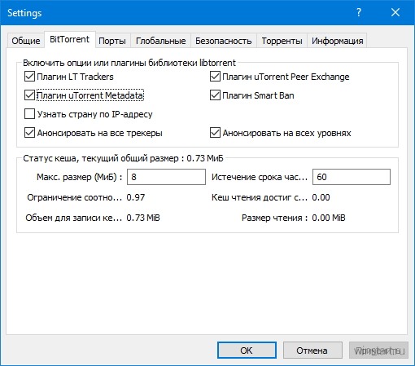
Task: Uncheck the Плагин Smart Ban option
Action: coord(215,95)
